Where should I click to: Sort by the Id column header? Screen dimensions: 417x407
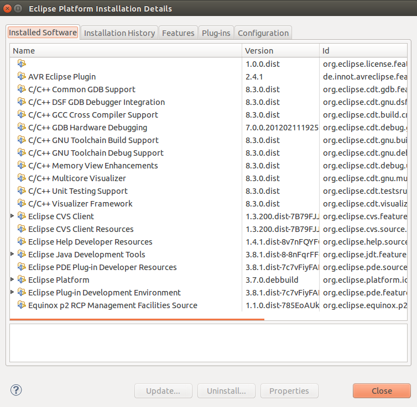(363, 50)
